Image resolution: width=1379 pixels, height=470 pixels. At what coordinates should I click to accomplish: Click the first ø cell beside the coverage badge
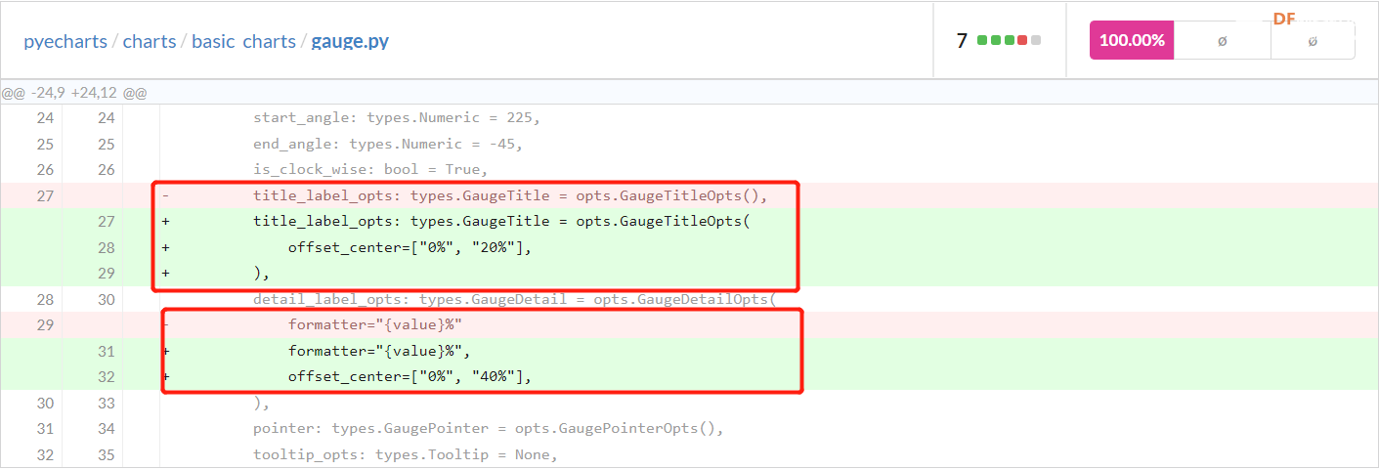(1223, 40)
